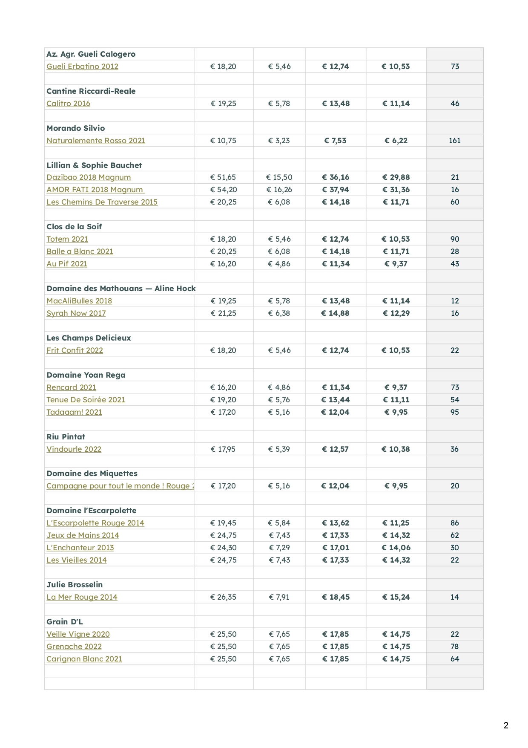Viewport: 528px width, 748px height.
Task: Open the Veille Vigne 2020 link
Action: (x=78, y=634)
